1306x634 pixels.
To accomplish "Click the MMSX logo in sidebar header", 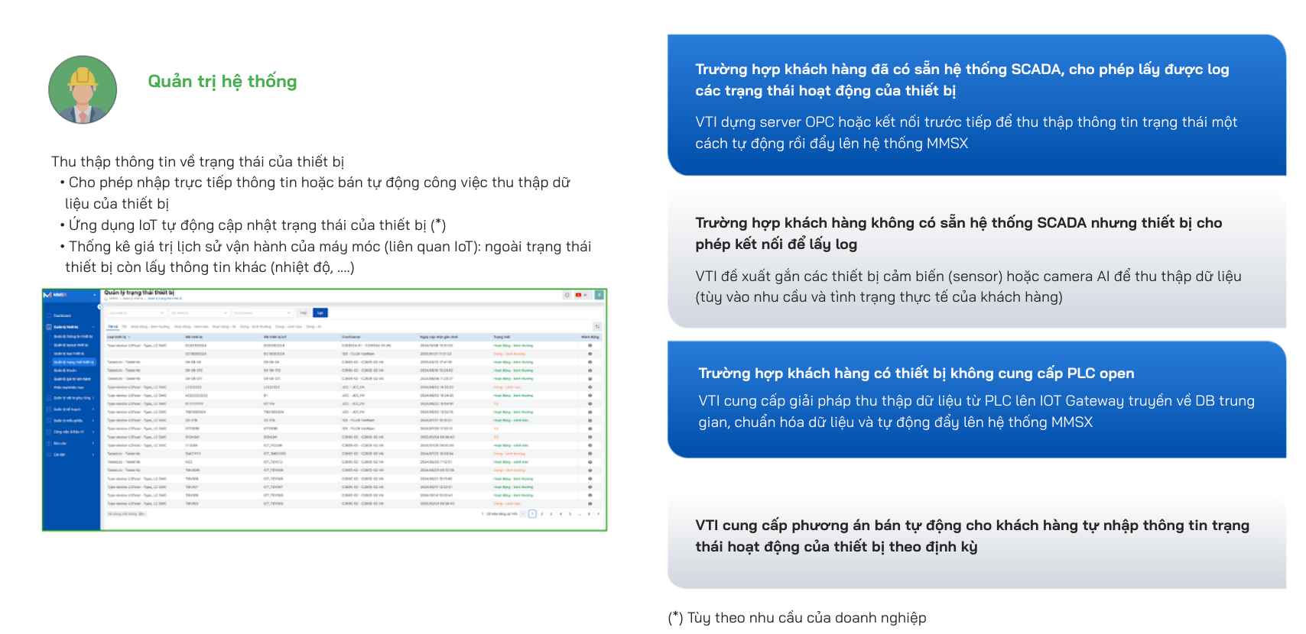I will (x=56, y=295).
